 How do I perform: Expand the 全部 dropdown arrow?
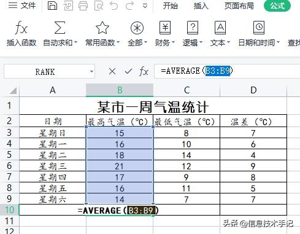[145, 42]
